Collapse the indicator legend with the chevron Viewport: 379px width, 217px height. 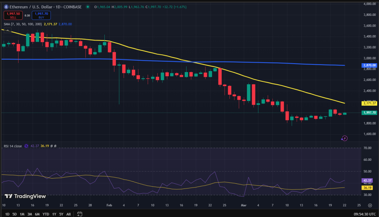click(8, 30)
